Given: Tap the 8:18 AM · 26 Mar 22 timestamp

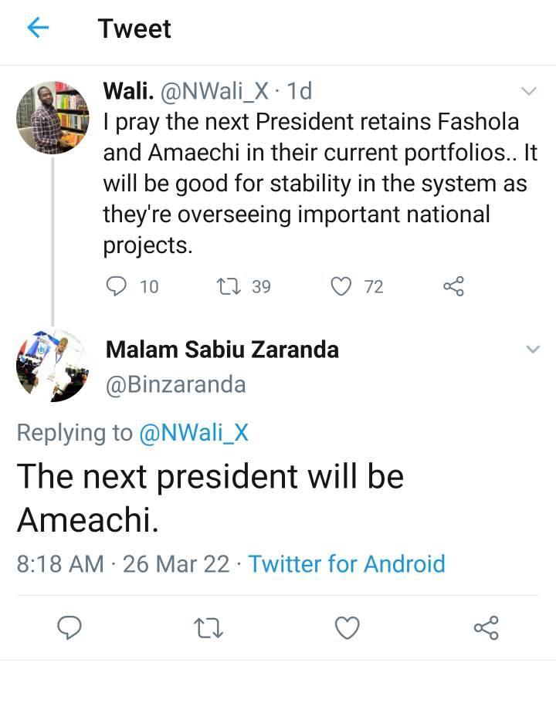Looking at the screenshot, I should (x=123, y=563).
